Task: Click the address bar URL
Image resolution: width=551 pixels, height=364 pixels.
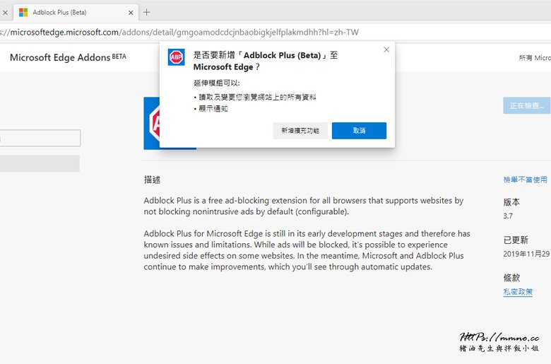Action: click(179, 33)
